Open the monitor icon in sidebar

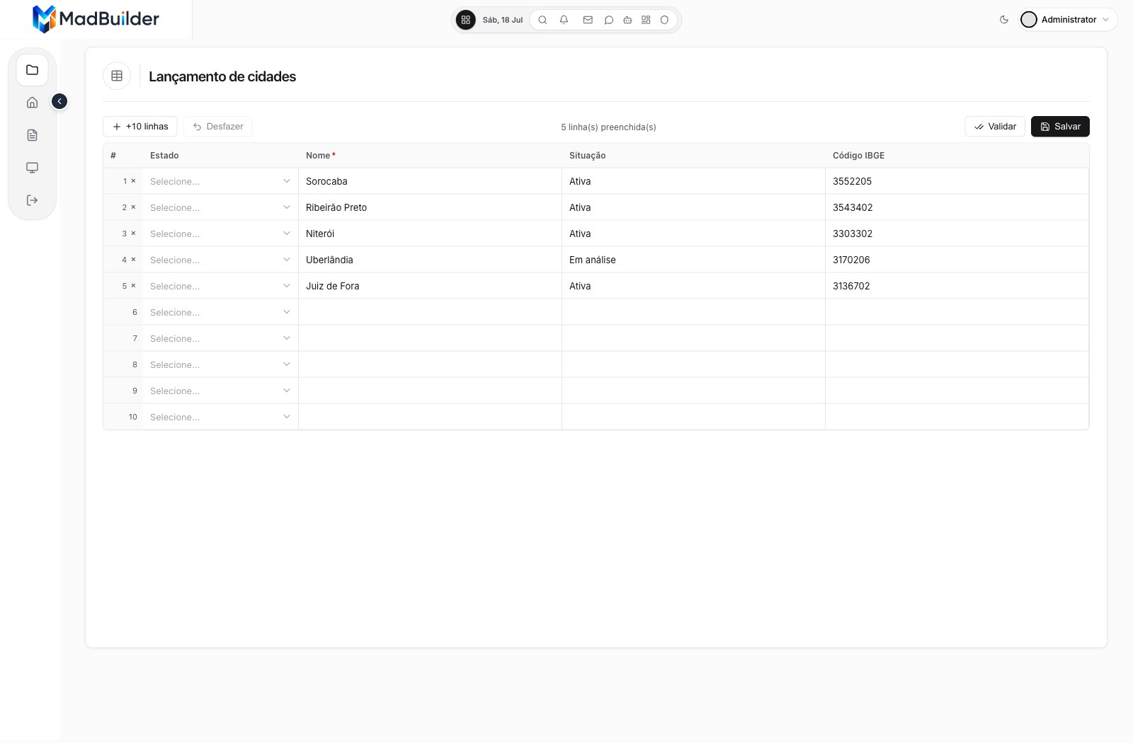point(32,168)
